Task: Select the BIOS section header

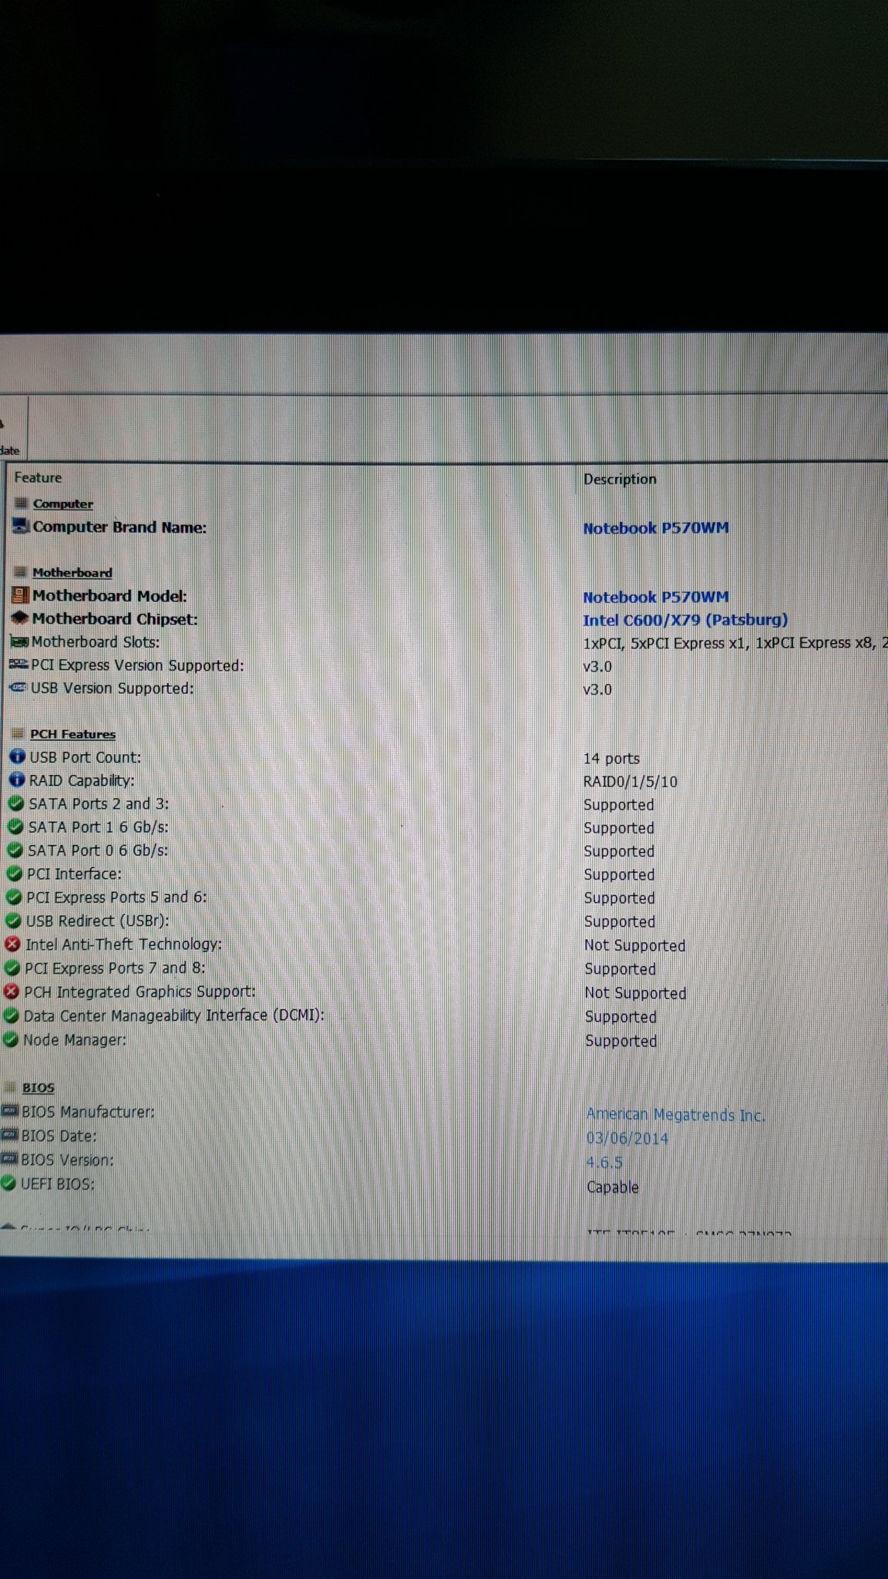Action: pyautogui.click(x=38, y=1087)
